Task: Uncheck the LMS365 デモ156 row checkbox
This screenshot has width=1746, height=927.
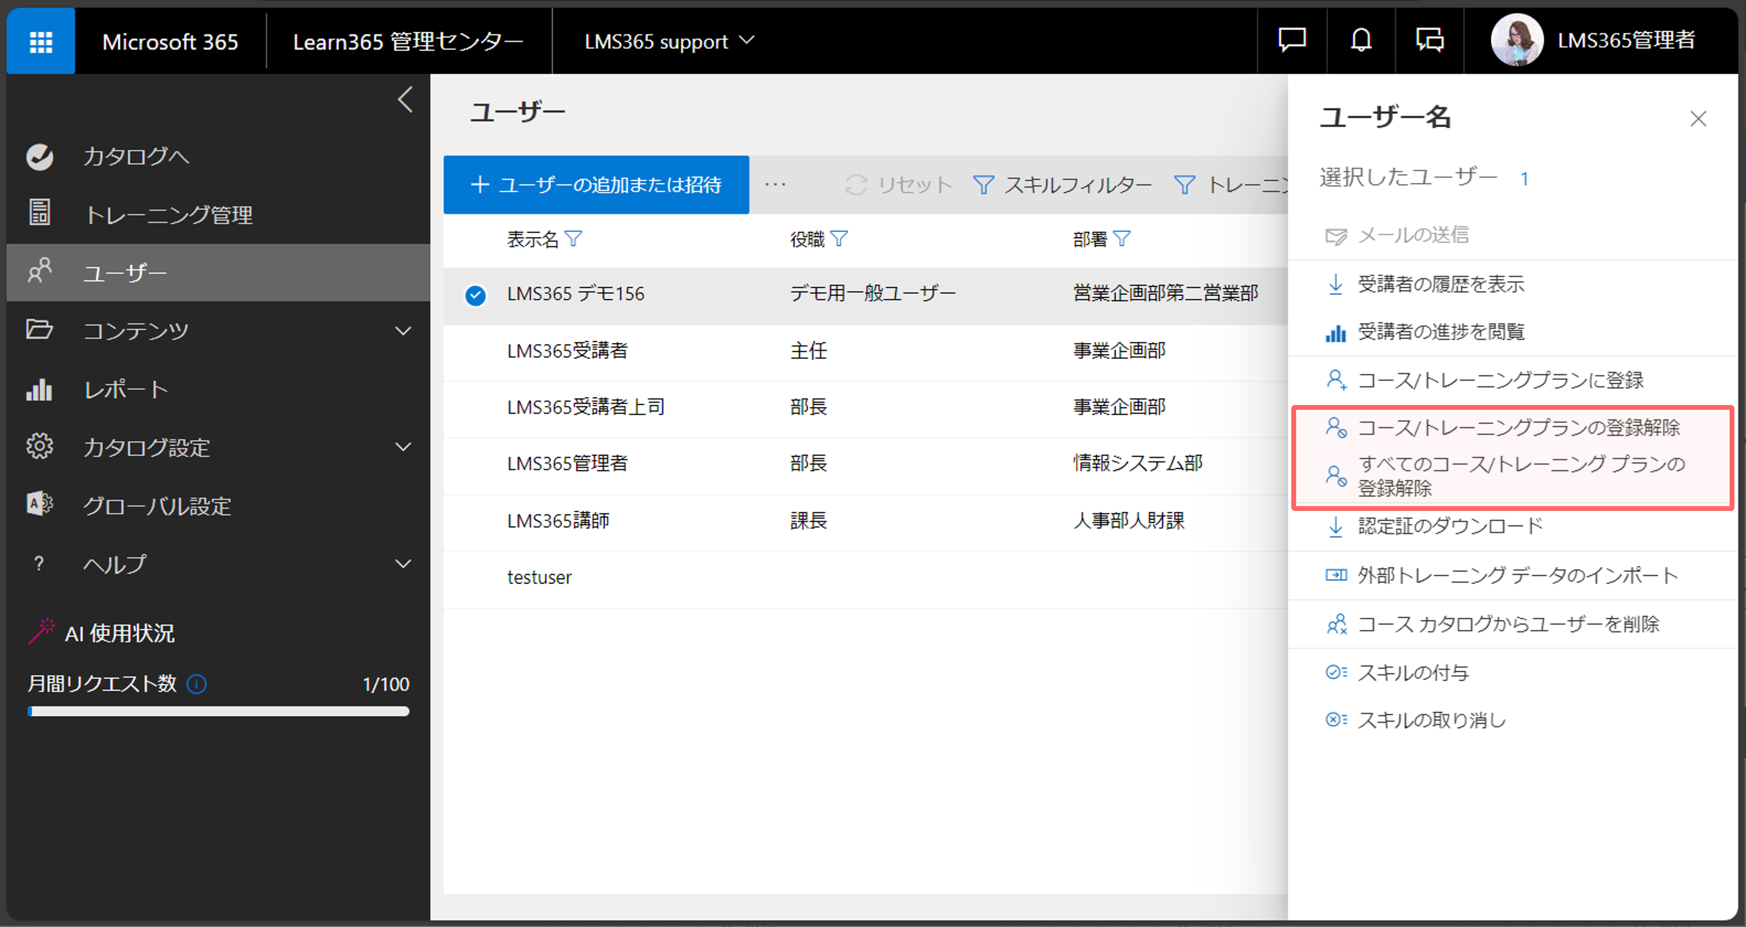Action: (475, 296)
